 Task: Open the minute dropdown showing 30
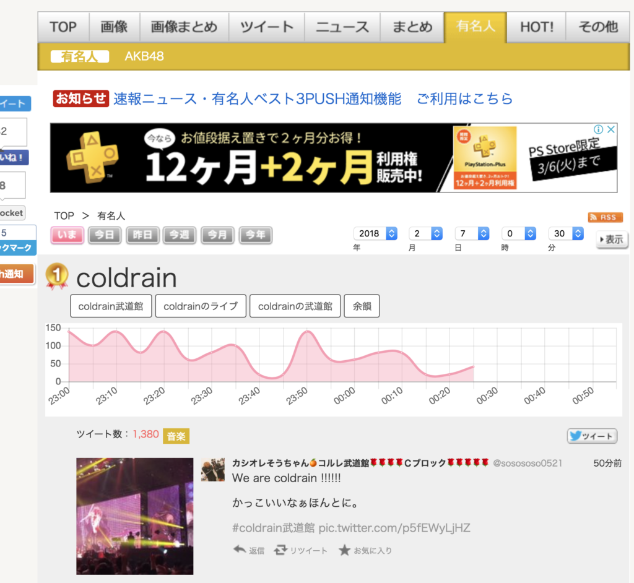[x=566, y=234]
